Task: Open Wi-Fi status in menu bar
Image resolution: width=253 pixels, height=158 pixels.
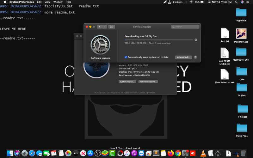Action: tap(191, 2)
